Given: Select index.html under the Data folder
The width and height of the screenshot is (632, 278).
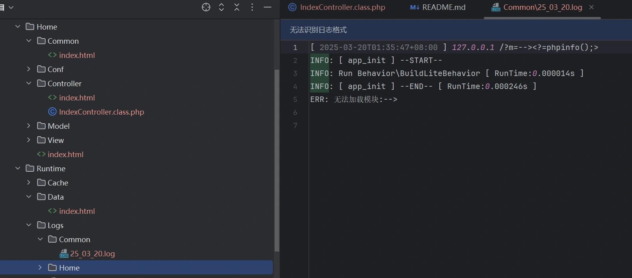Looking at the screenshot, I should coord(77,211).
